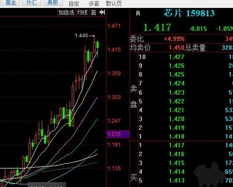Click the R margin trading mark
This screenshot has height=187, width=233.
pyautogui.click(x=138, y=14)
